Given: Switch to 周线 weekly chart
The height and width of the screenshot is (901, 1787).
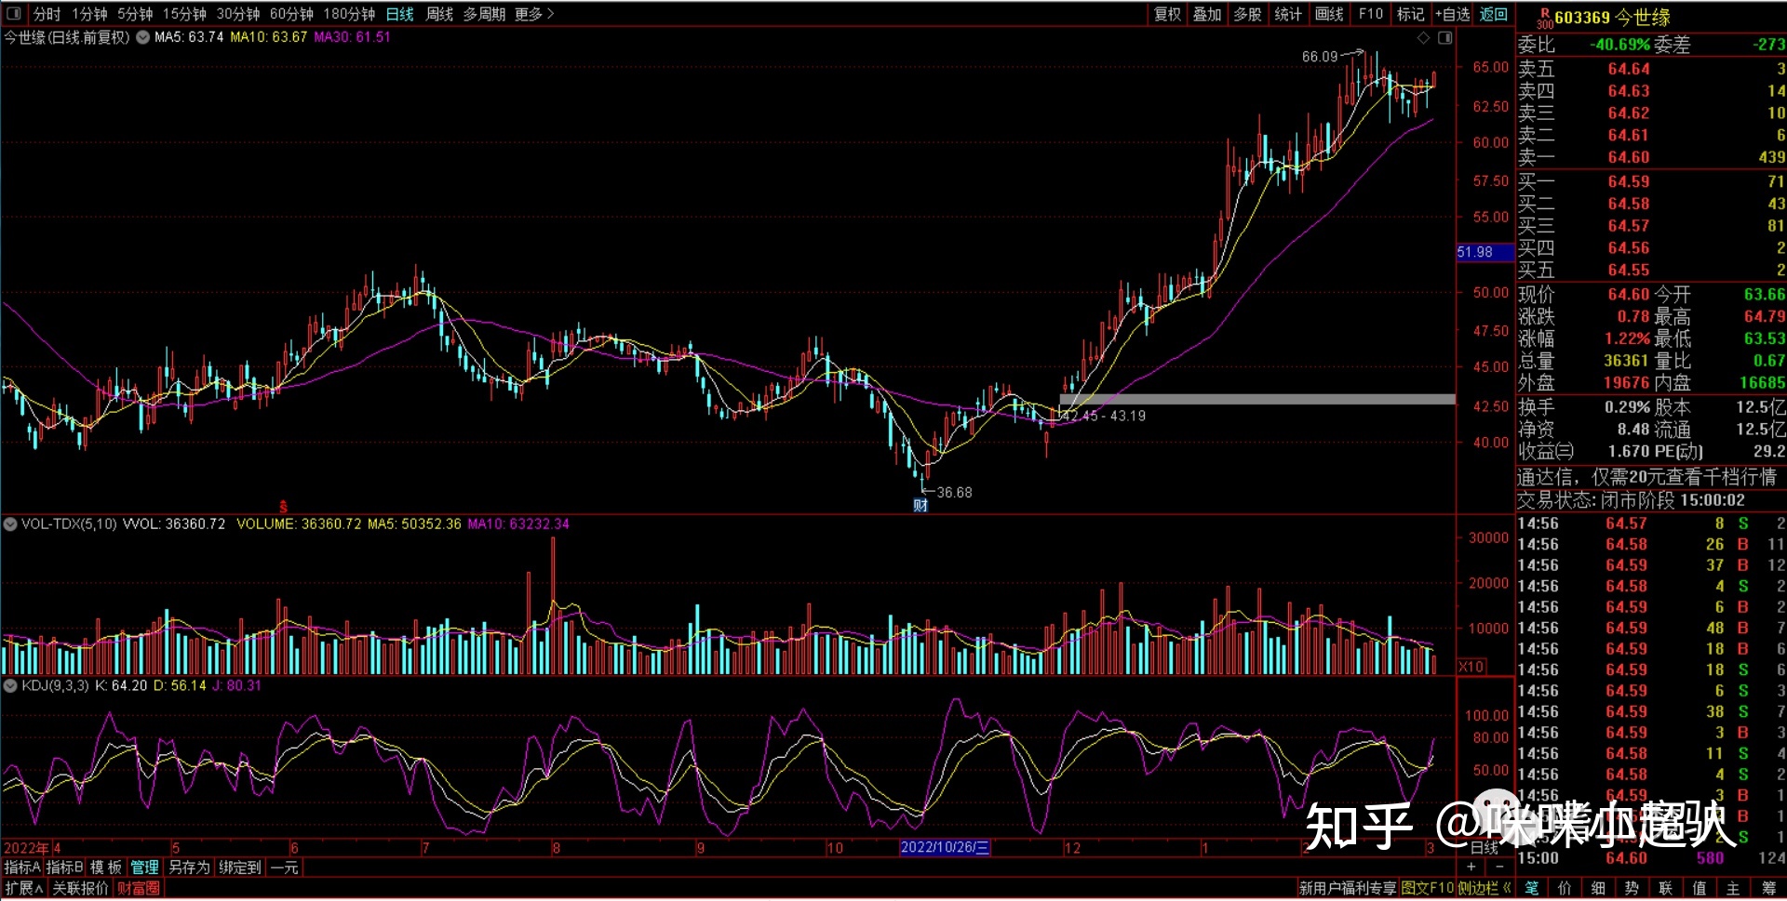Looking at the screenshot, I should 440,14.
